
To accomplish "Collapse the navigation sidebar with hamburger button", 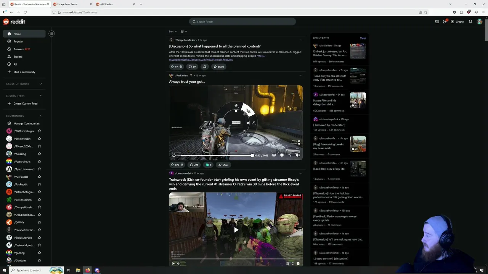I will (x=51, y=33).
